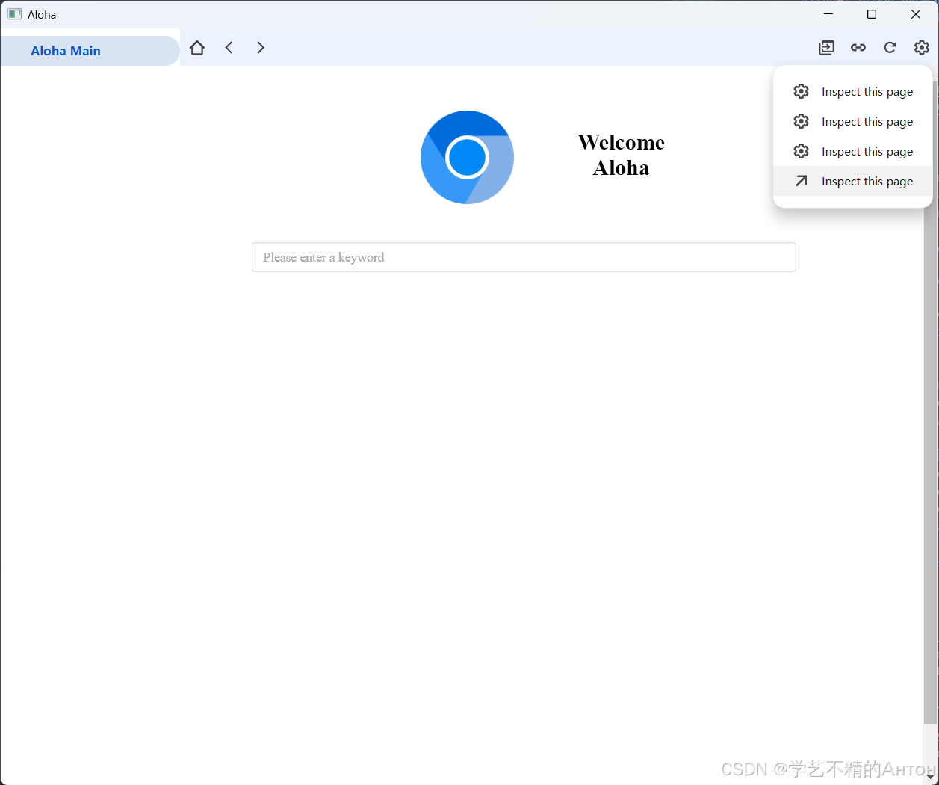This screenshot has width=939, height=785.
Task: Reload the current page
Action: point(890,47)
